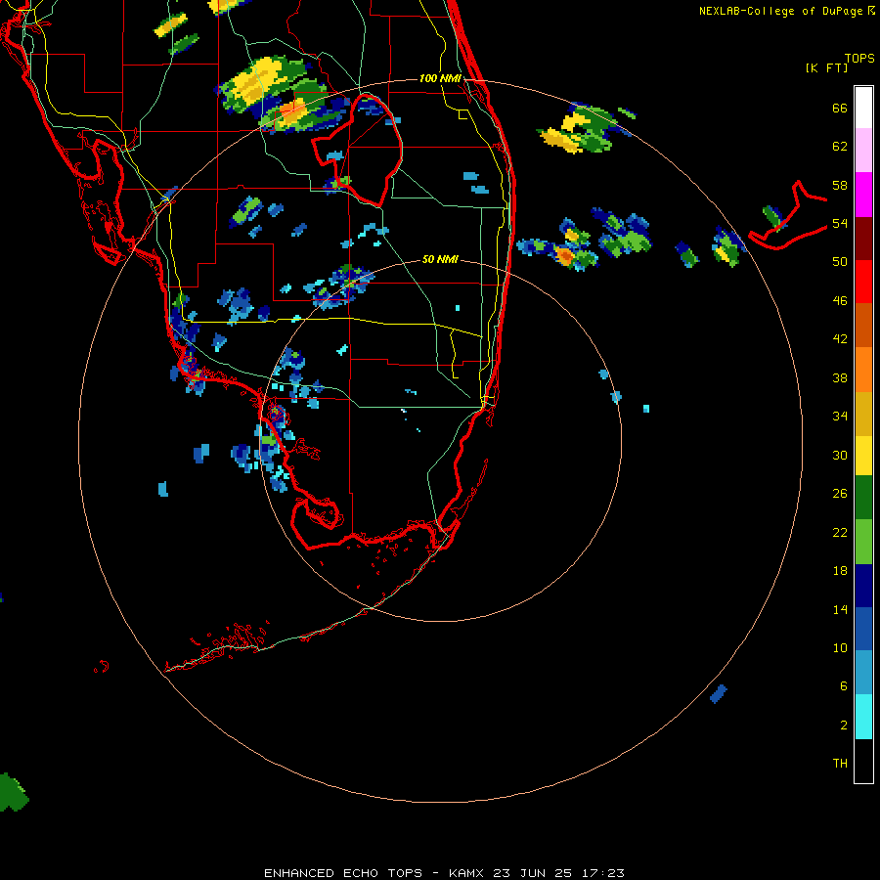Click the ENHANCED ECHO TOPS caption
The height and width of the screenshot is (880, 880).
tap(347, 873)
